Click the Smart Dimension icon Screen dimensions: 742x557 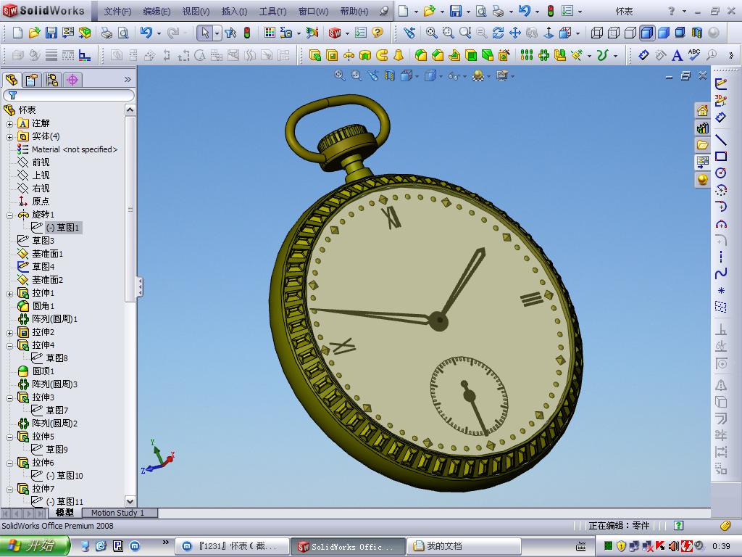click(x=643, y=55)
